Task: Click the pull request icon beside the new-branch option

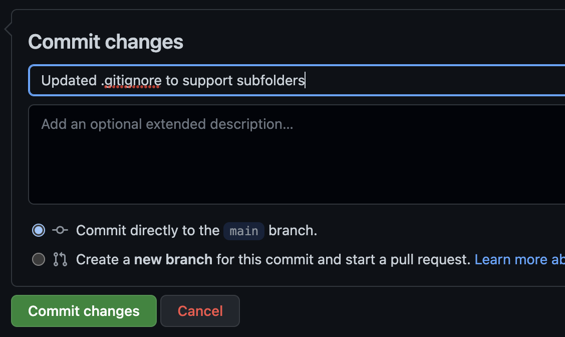Action: [x=60, y=259]
